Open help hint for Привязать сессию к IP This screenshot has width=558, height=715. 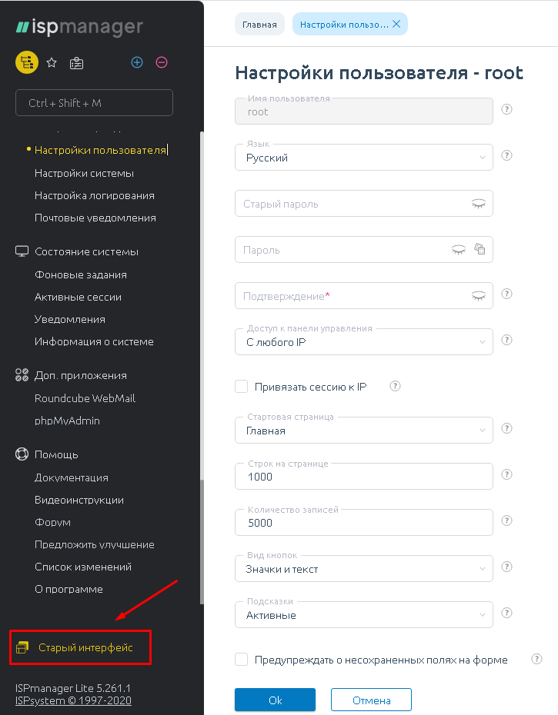point(395,386)
